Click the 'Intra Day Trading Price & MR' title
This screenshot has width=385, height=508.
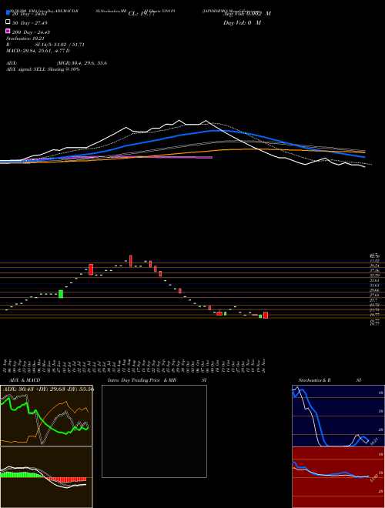(142, 380)
